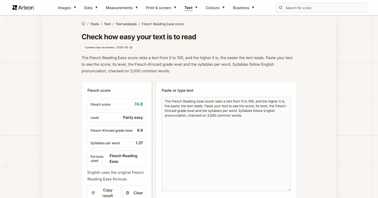Select the Flesch score value 74.6
The image size is (378, 198).
pos(138,104)
